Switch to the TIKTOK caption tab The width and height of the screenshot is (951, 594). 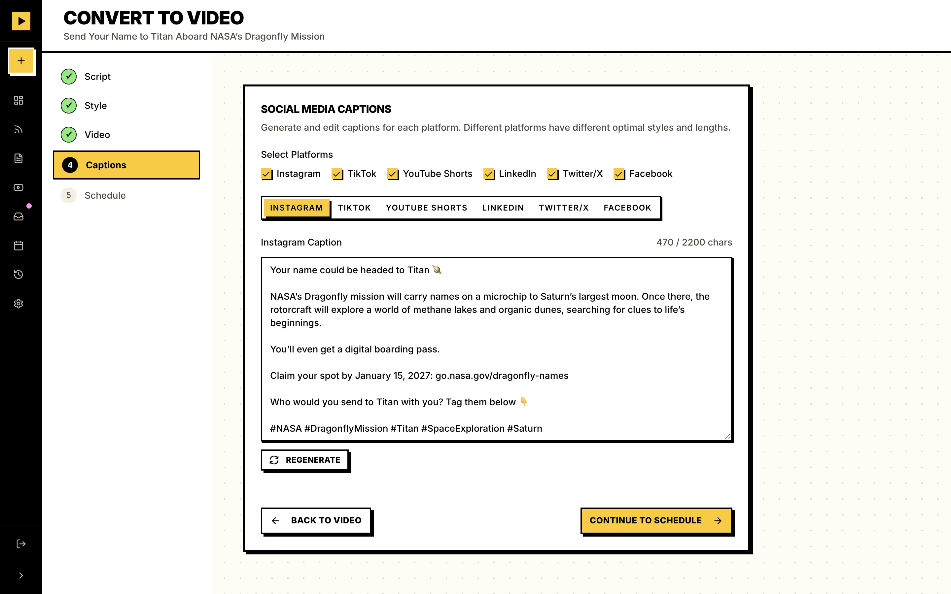(354, 208)
